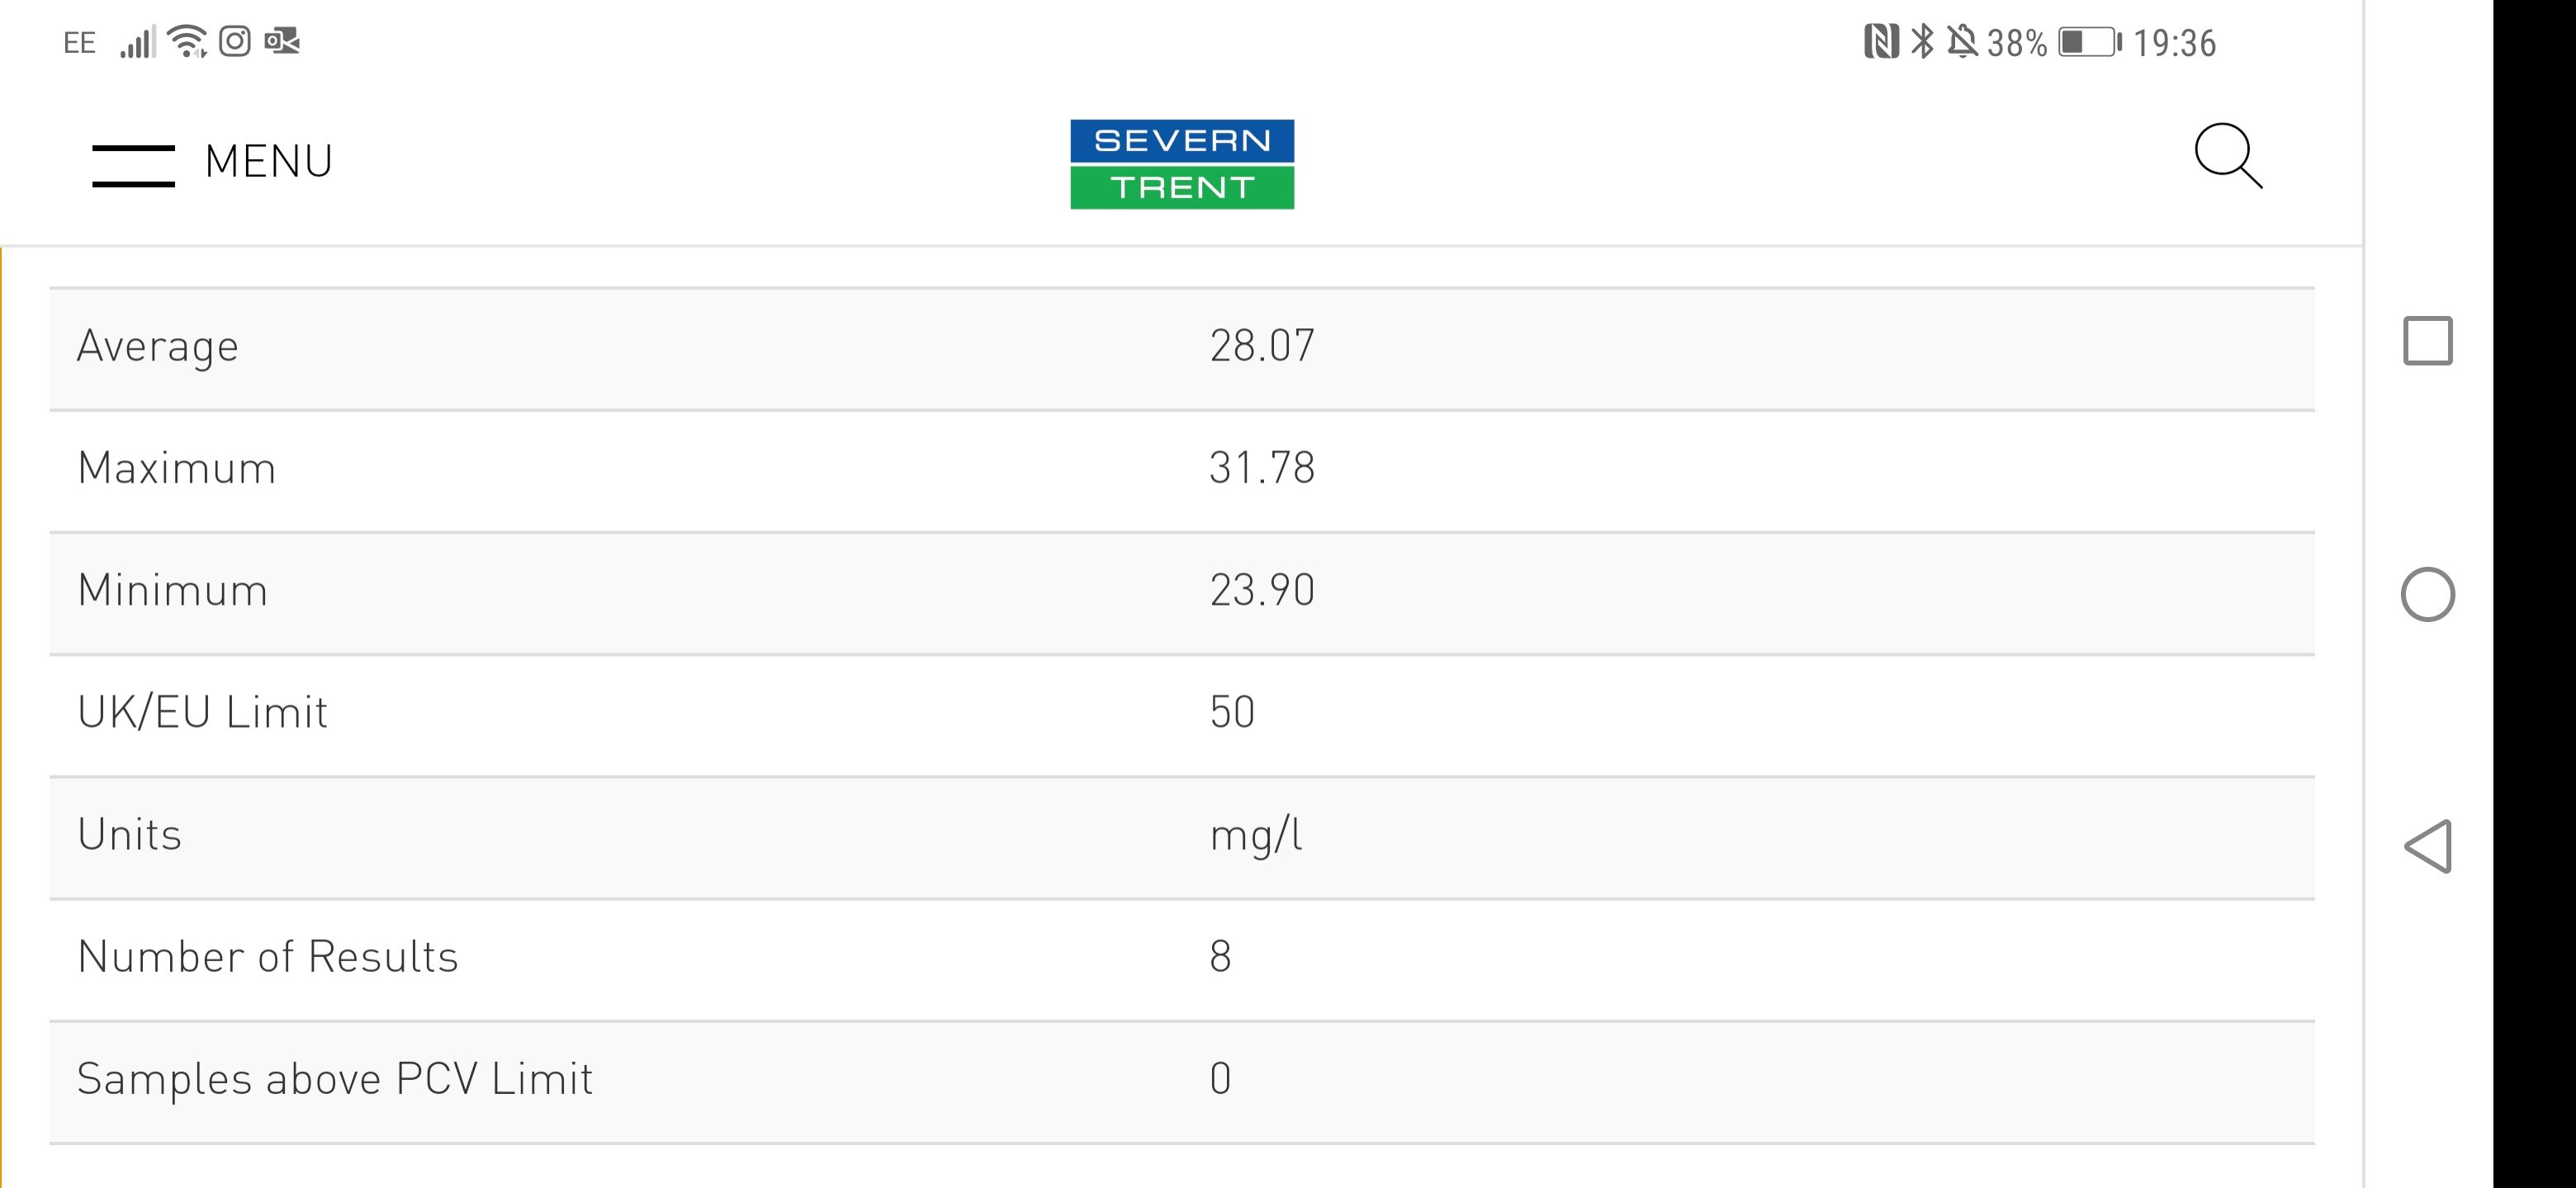
Task: Select the Average row label
Action: coord(158,346)
